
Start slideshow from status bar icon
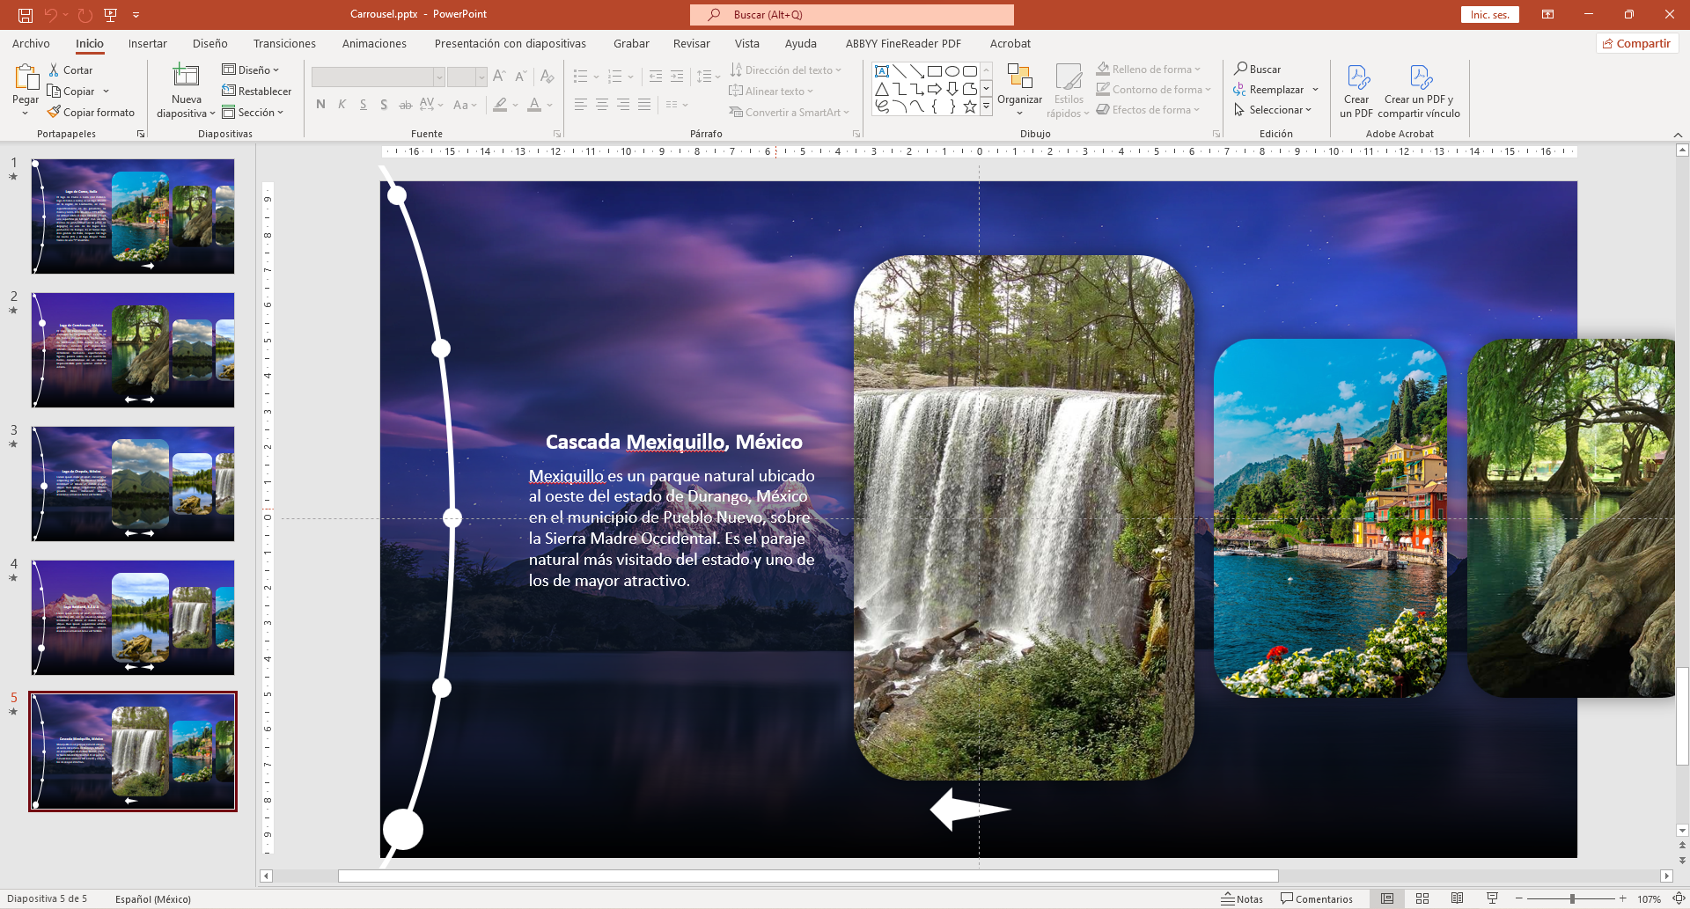click(1492, 898)
